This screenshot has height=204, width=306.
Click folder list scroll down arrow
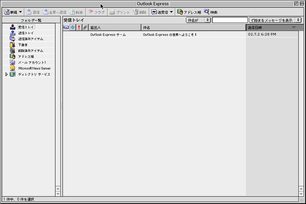[58, 194]
